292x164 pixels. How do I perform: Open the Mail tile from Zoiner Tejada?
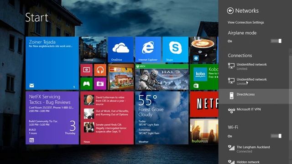tap(52, 63)
